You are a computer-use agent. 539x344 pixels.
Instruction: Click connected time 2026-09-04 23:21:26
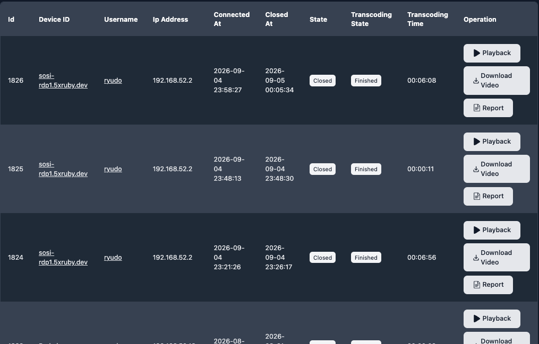pos(229,258)
